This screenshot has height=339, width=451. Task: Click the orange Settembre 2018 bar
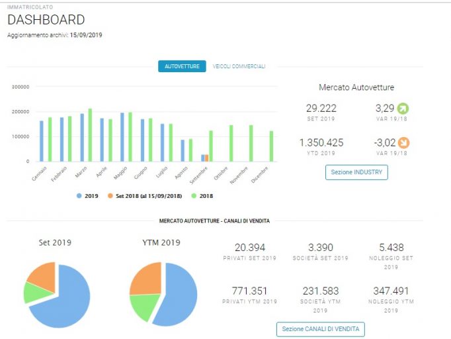(207, 158)
